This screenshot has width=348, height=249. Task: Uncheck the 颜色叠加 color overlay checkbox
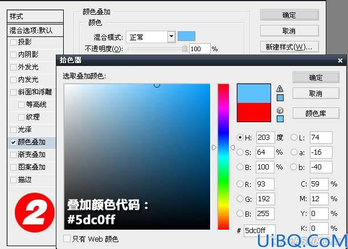(x=13, y=142)
